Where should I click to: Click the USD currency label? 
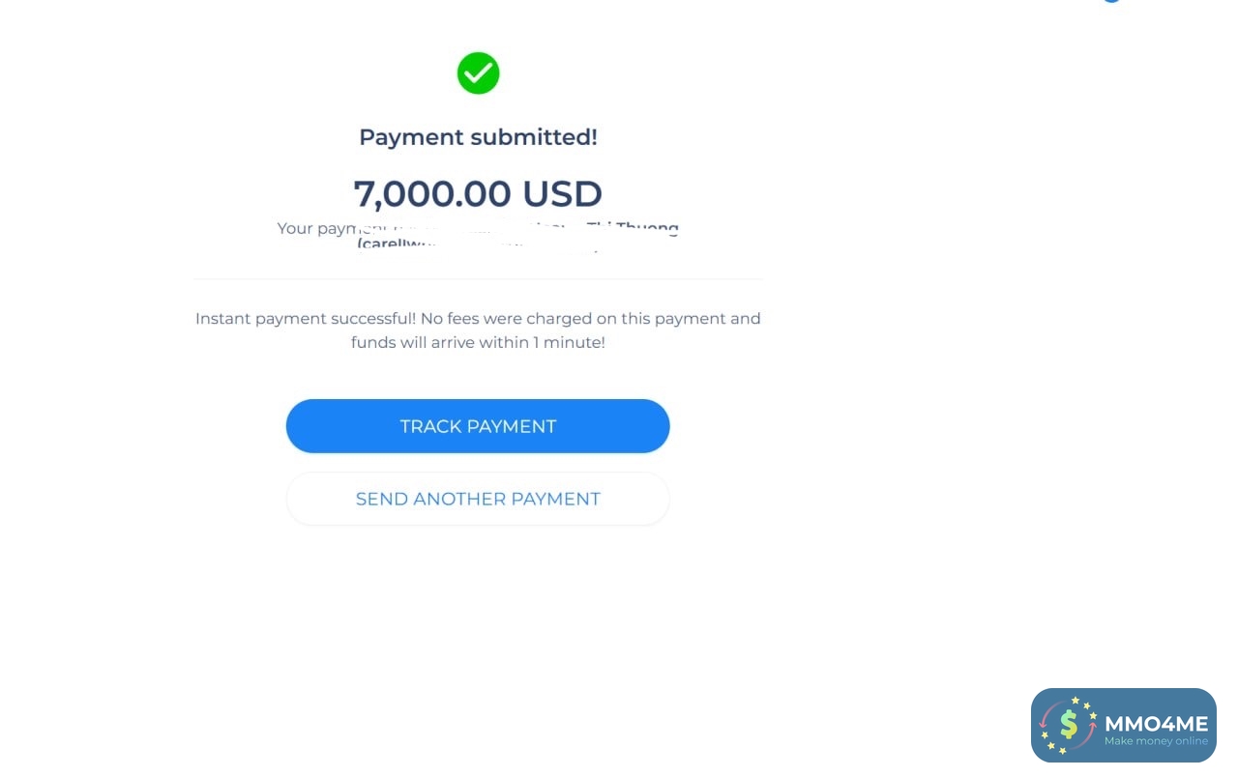point(562,194)
